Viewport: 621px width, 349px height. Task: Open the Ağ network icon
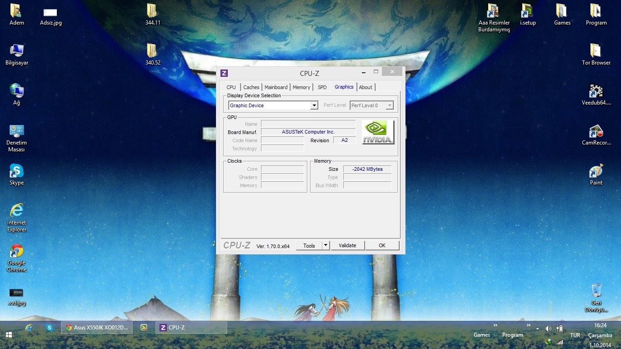tap(16, 95)
